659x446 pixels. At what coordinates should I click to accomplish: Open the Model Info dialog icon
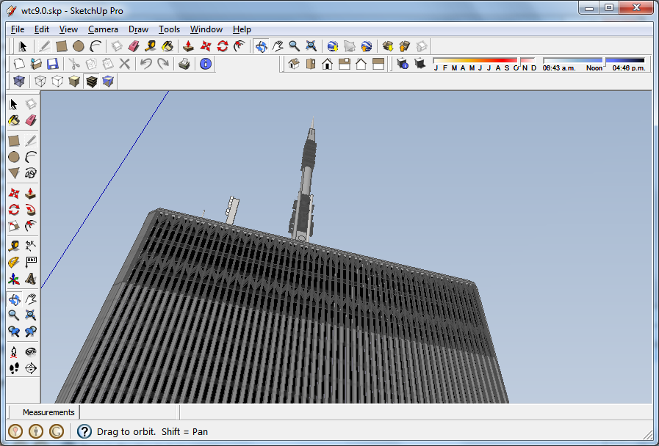(206, 64)
